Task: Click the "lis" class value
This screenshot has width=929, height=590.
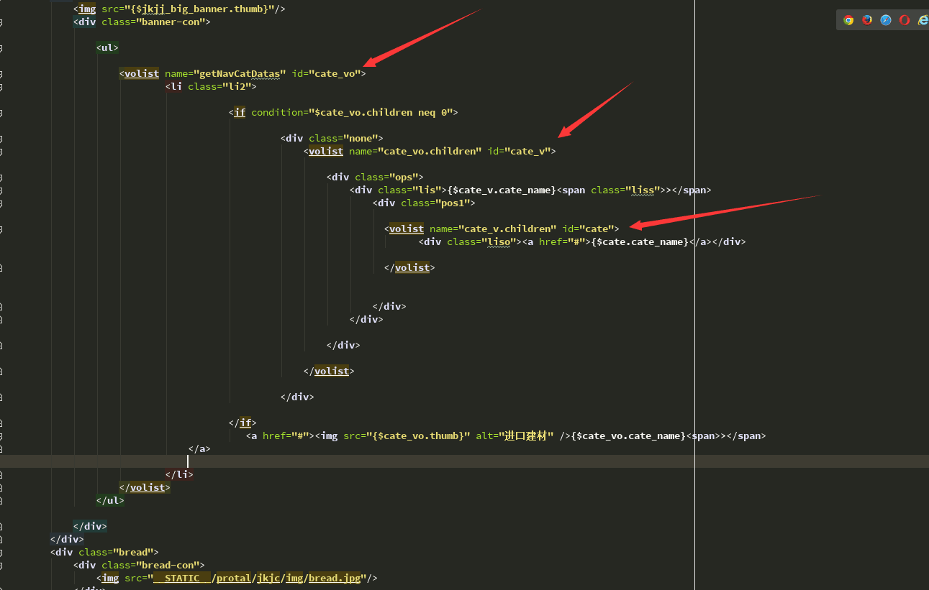Action: coord(427,190)
